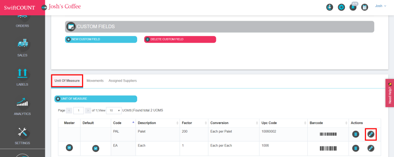The width and height of the screenshot is (394, 157).
Task: Delete the PAL unit of measure
Action: [355, 134]
